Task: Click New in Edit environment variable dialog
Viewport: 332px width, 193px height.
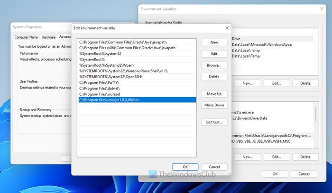Action: pyautogui.click(x=214, y=43)
